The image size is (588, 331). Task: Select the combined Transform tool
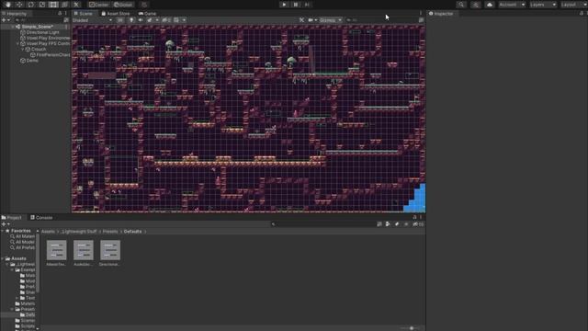[65, 5]
